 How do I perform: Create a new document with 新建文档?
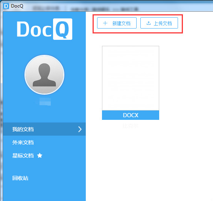(117, 23)
